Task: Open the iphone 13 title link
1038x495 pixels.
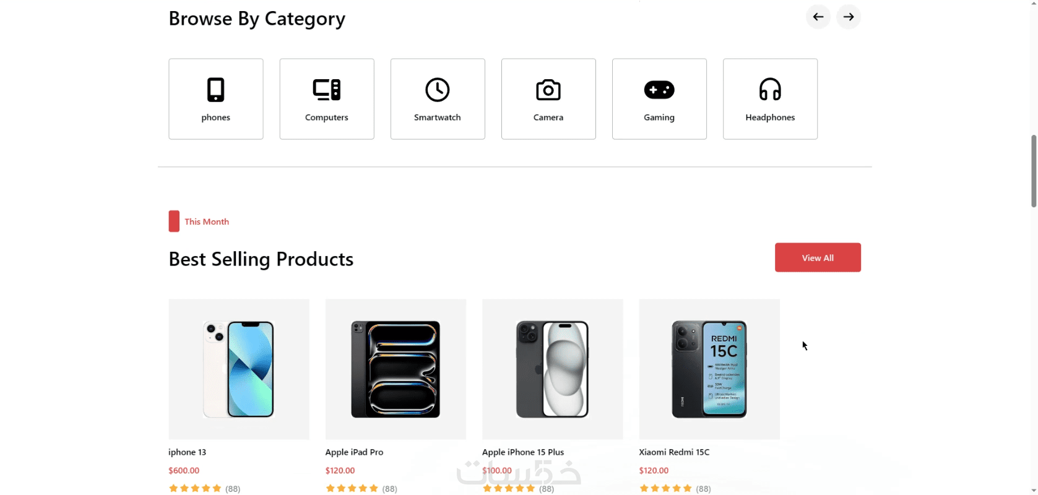Action: click(x=187, y=452)
